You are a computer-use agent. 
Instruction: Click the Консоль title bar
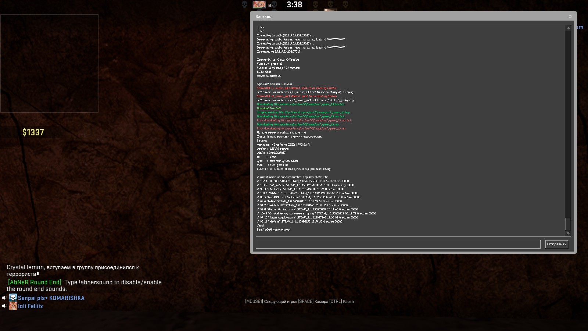(x=404, y=17)
